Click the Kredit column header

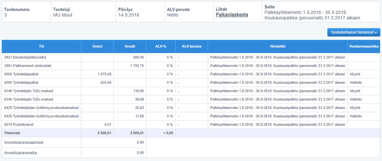tap(130, 46)
